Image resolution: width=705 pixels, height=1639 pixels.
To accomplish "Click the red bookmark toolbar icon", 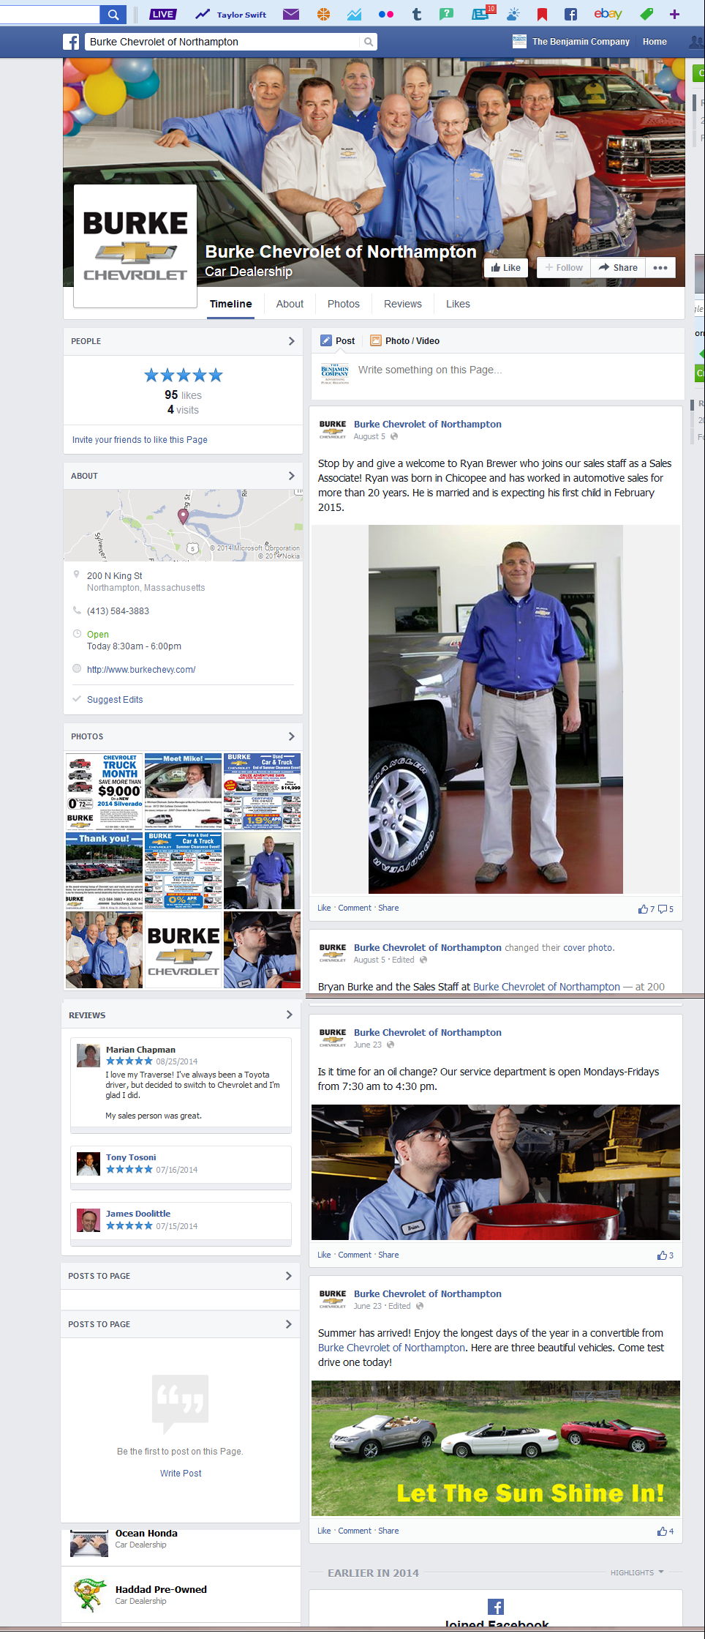I will coord(542,14).
